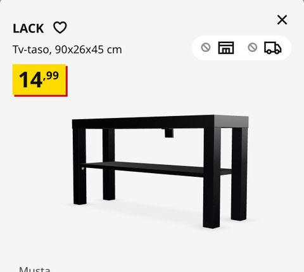
Task: Click the small bracket under the tabletop
Action: point(168,133)
